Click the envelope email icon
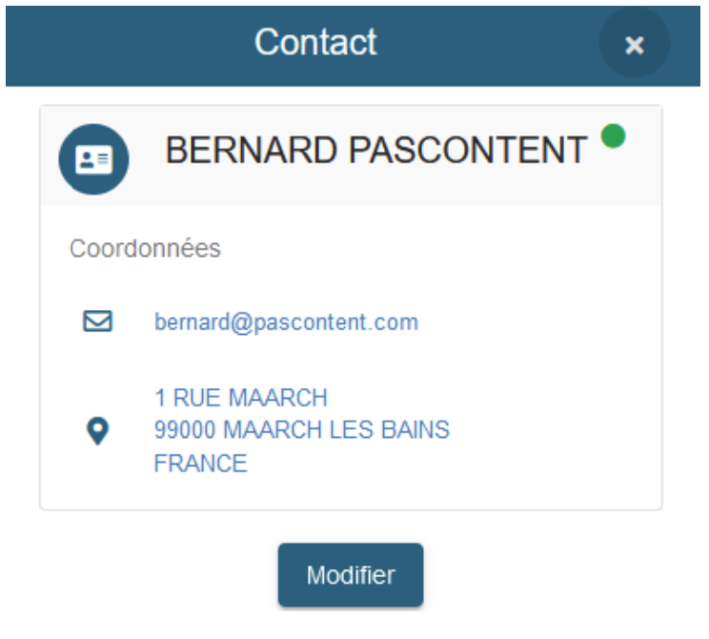The width and height of the screenshot is (709, 639). 97,321
